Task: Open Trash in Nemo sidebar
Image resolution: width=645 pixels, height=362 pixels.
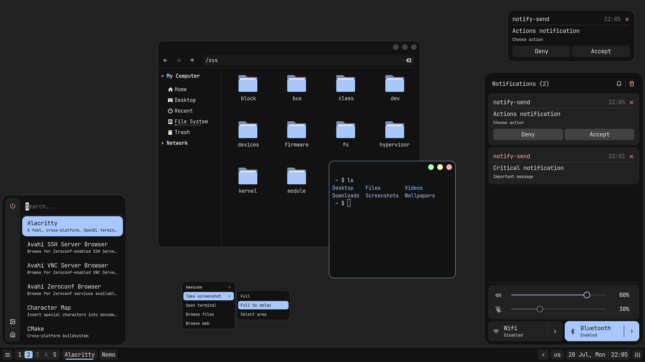Action: [x=179, y=132]
